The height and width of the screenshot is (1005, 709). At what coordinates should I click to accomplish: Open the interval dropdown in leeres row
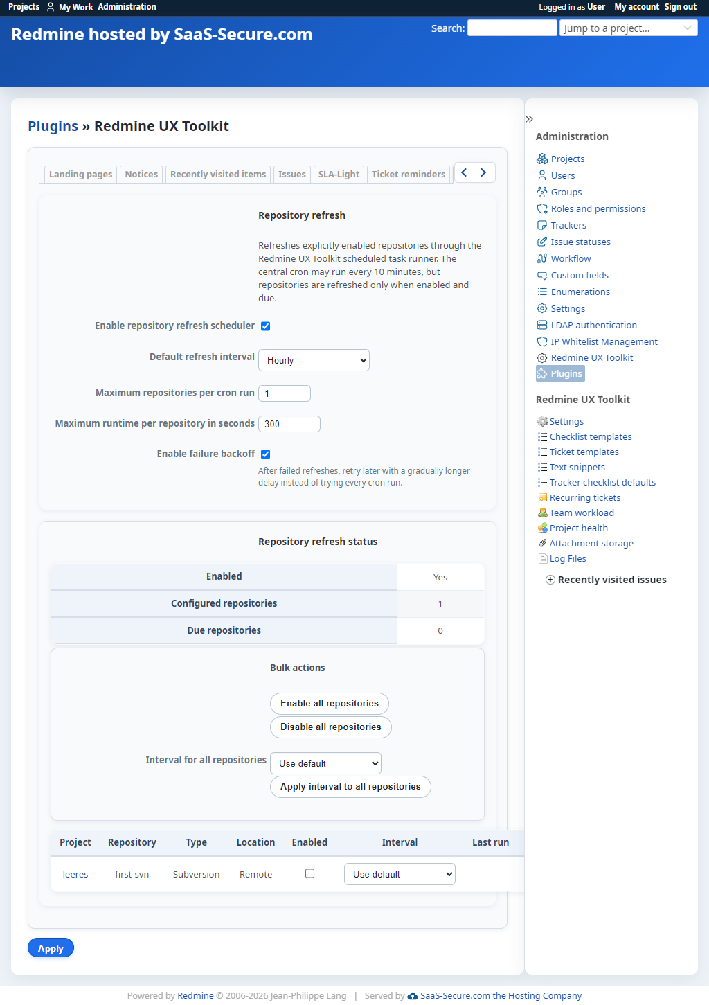tap(400, 874)
